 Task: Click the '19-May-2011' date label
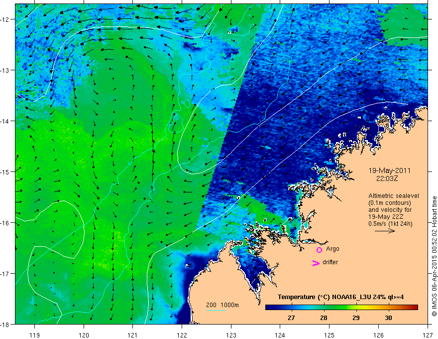tap(390, 170)
